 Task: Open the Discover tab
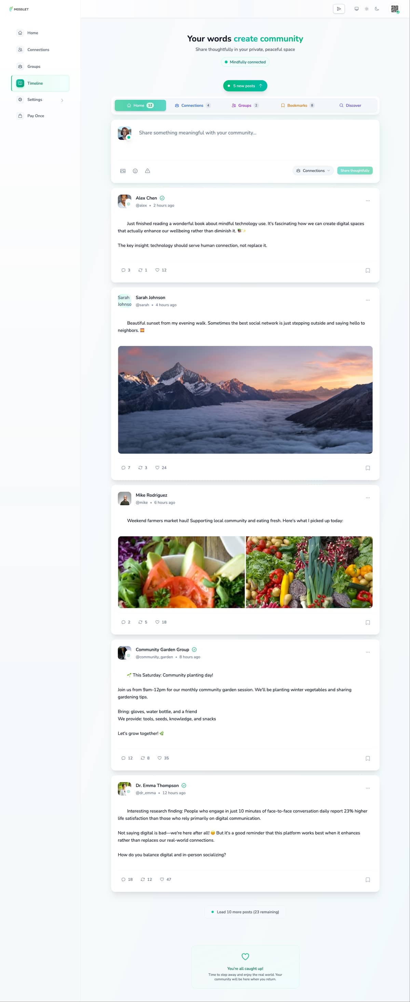point(350,105)
